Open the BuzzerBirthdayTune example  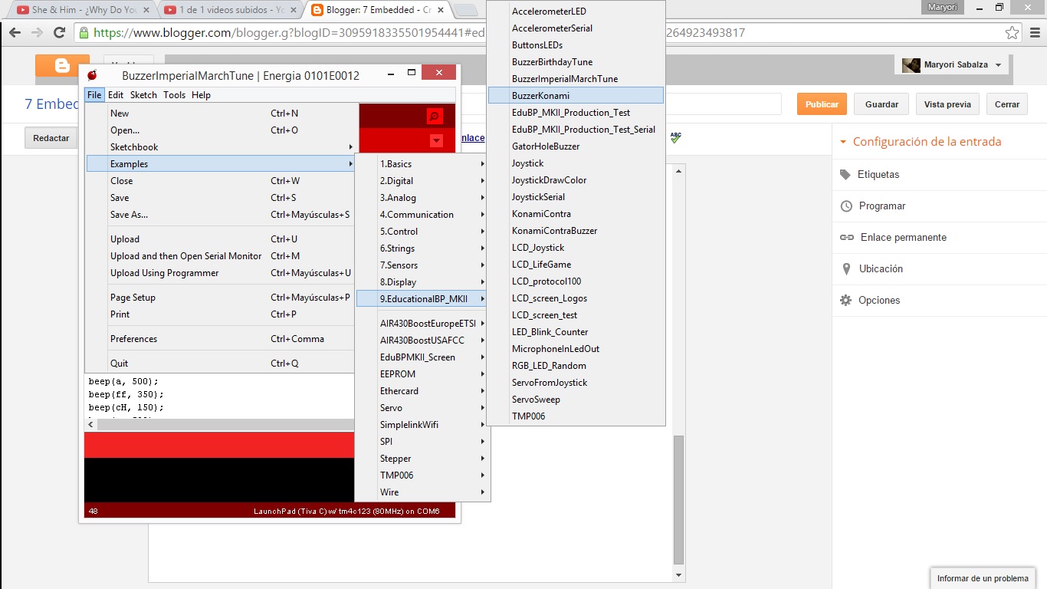[x=576, y=62]
